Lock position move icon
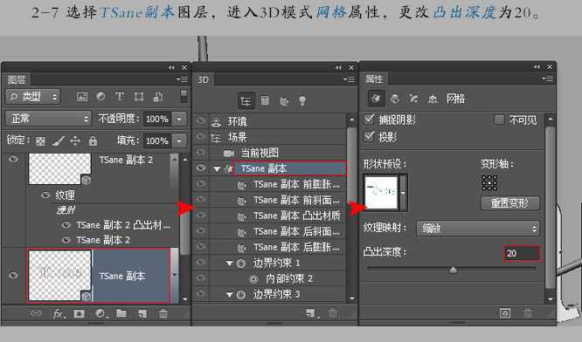Image resolution: width=582 pixels, height=342 pixels. 75,140
